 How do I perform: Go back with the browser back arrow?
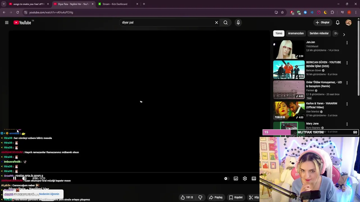tap(4, 12)
